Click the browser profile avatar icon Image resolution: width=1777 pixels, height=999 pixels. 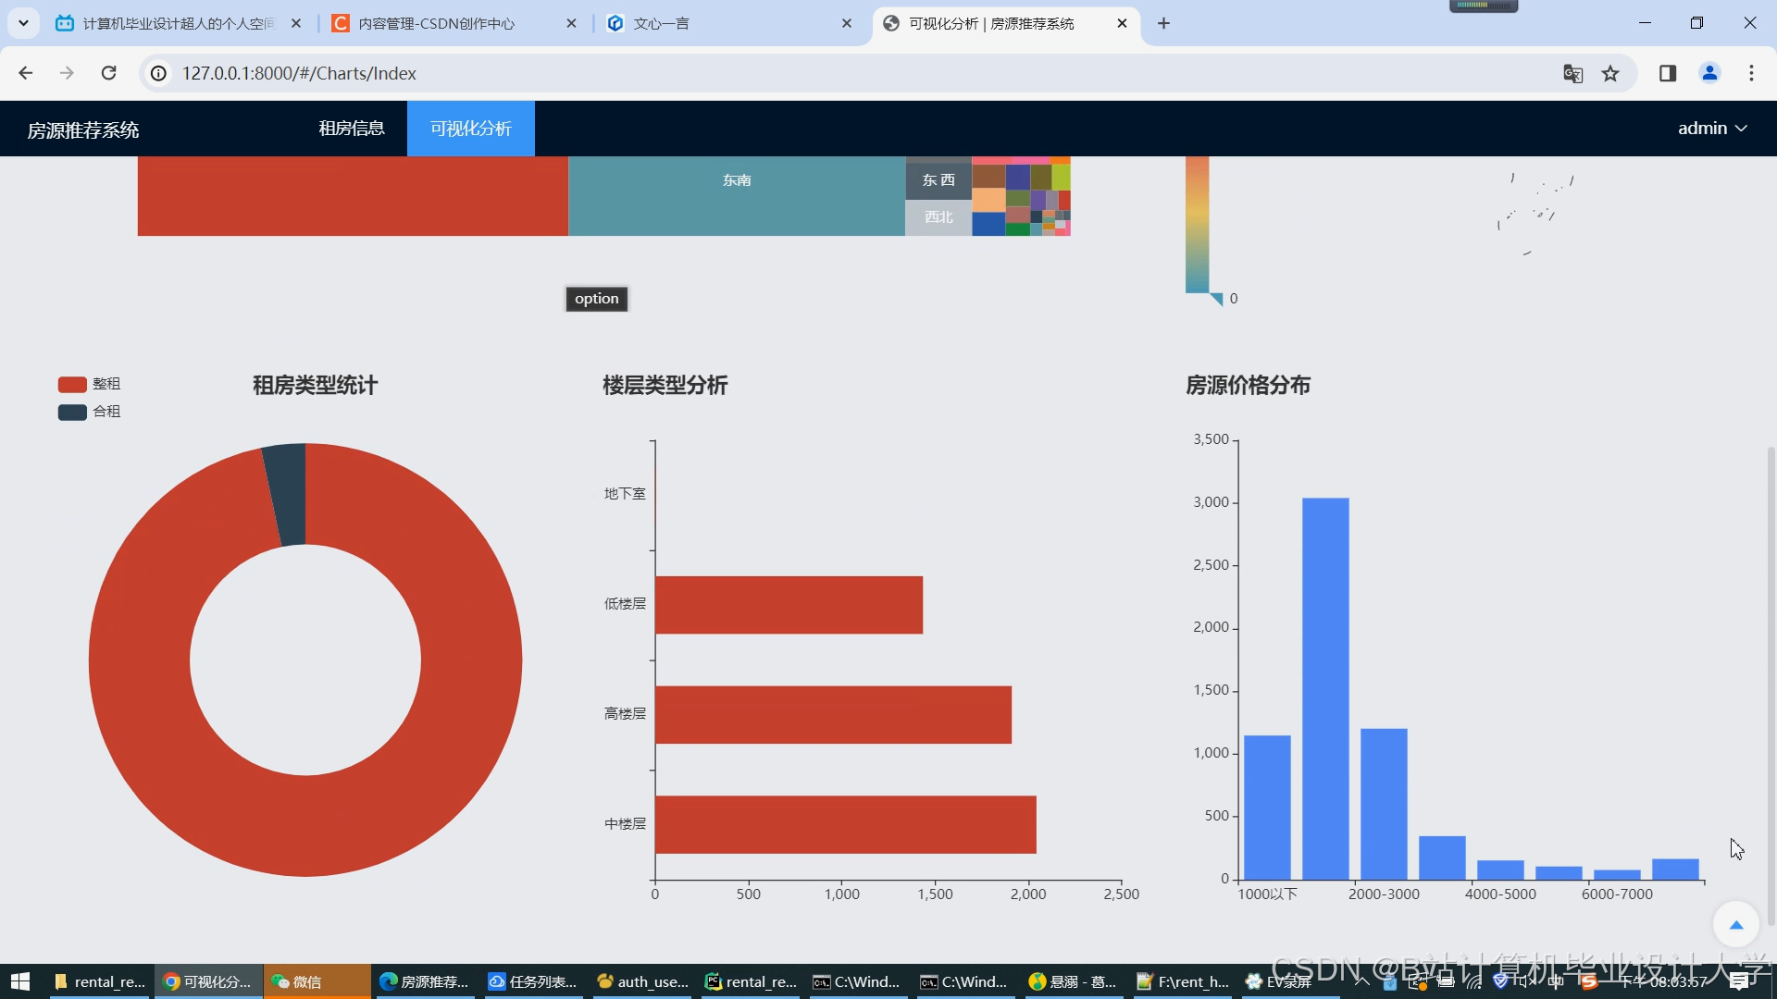pyautogui.click(x=1709, y=73)
